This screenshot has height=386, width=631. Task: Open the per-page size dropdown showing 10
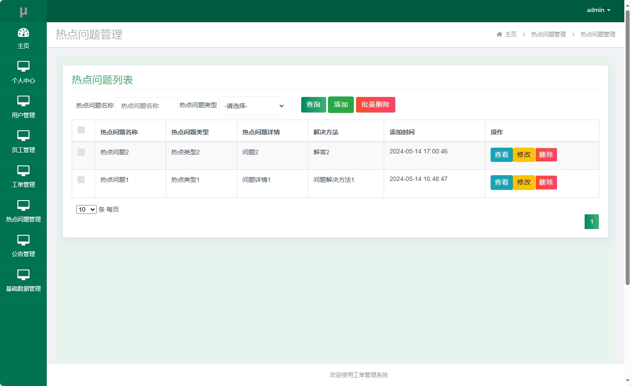tap(86, 209)
